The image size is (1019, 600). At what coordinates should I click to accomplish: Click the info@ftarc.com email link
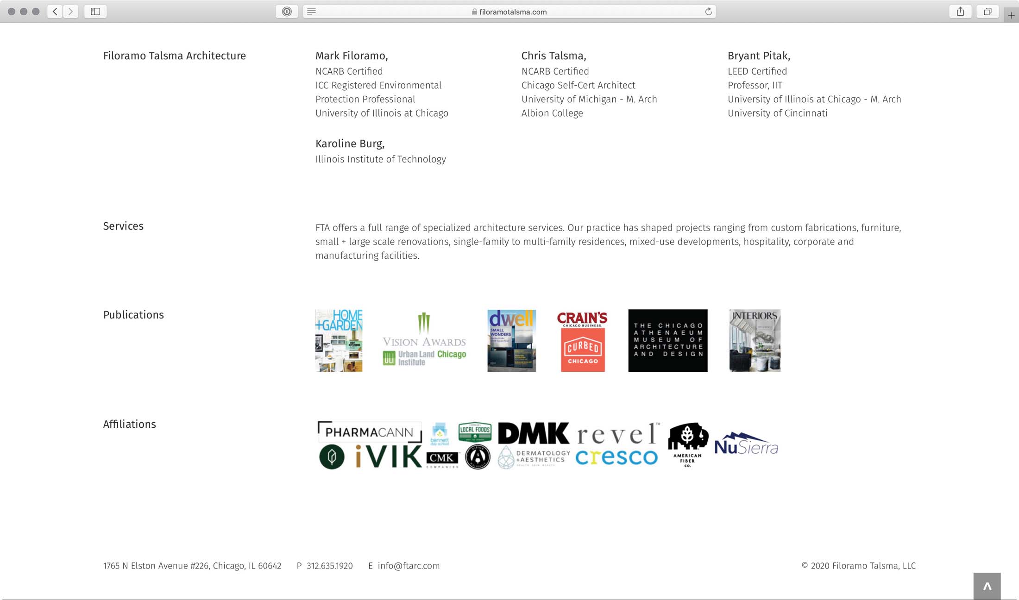pyautogui.click(x=409, y=566)
